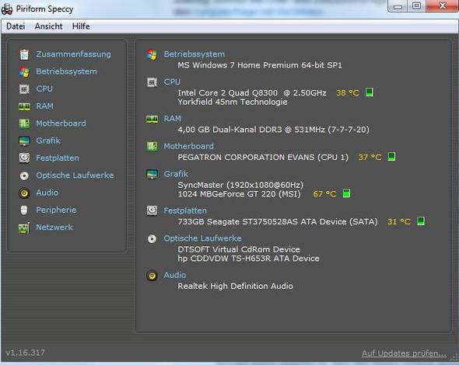Open the Grafik section in the sidebar
This screenshot has height=365, width=459.
48,141
